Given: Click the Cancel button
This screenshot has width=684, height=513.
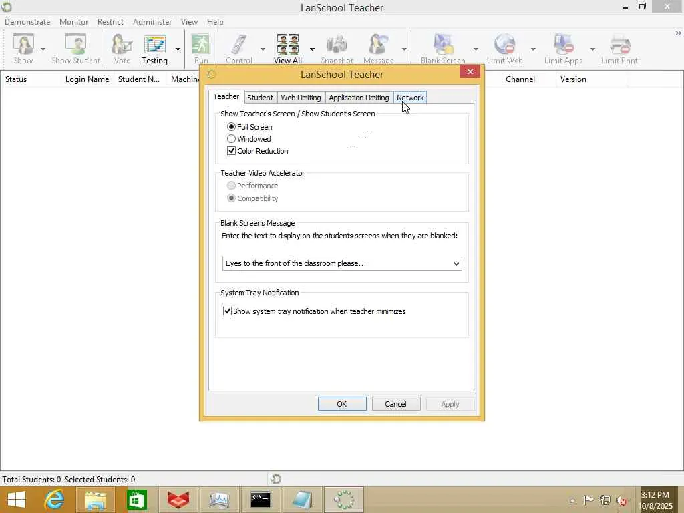Looking at the screenshot, I should click(x=396, y=404).
